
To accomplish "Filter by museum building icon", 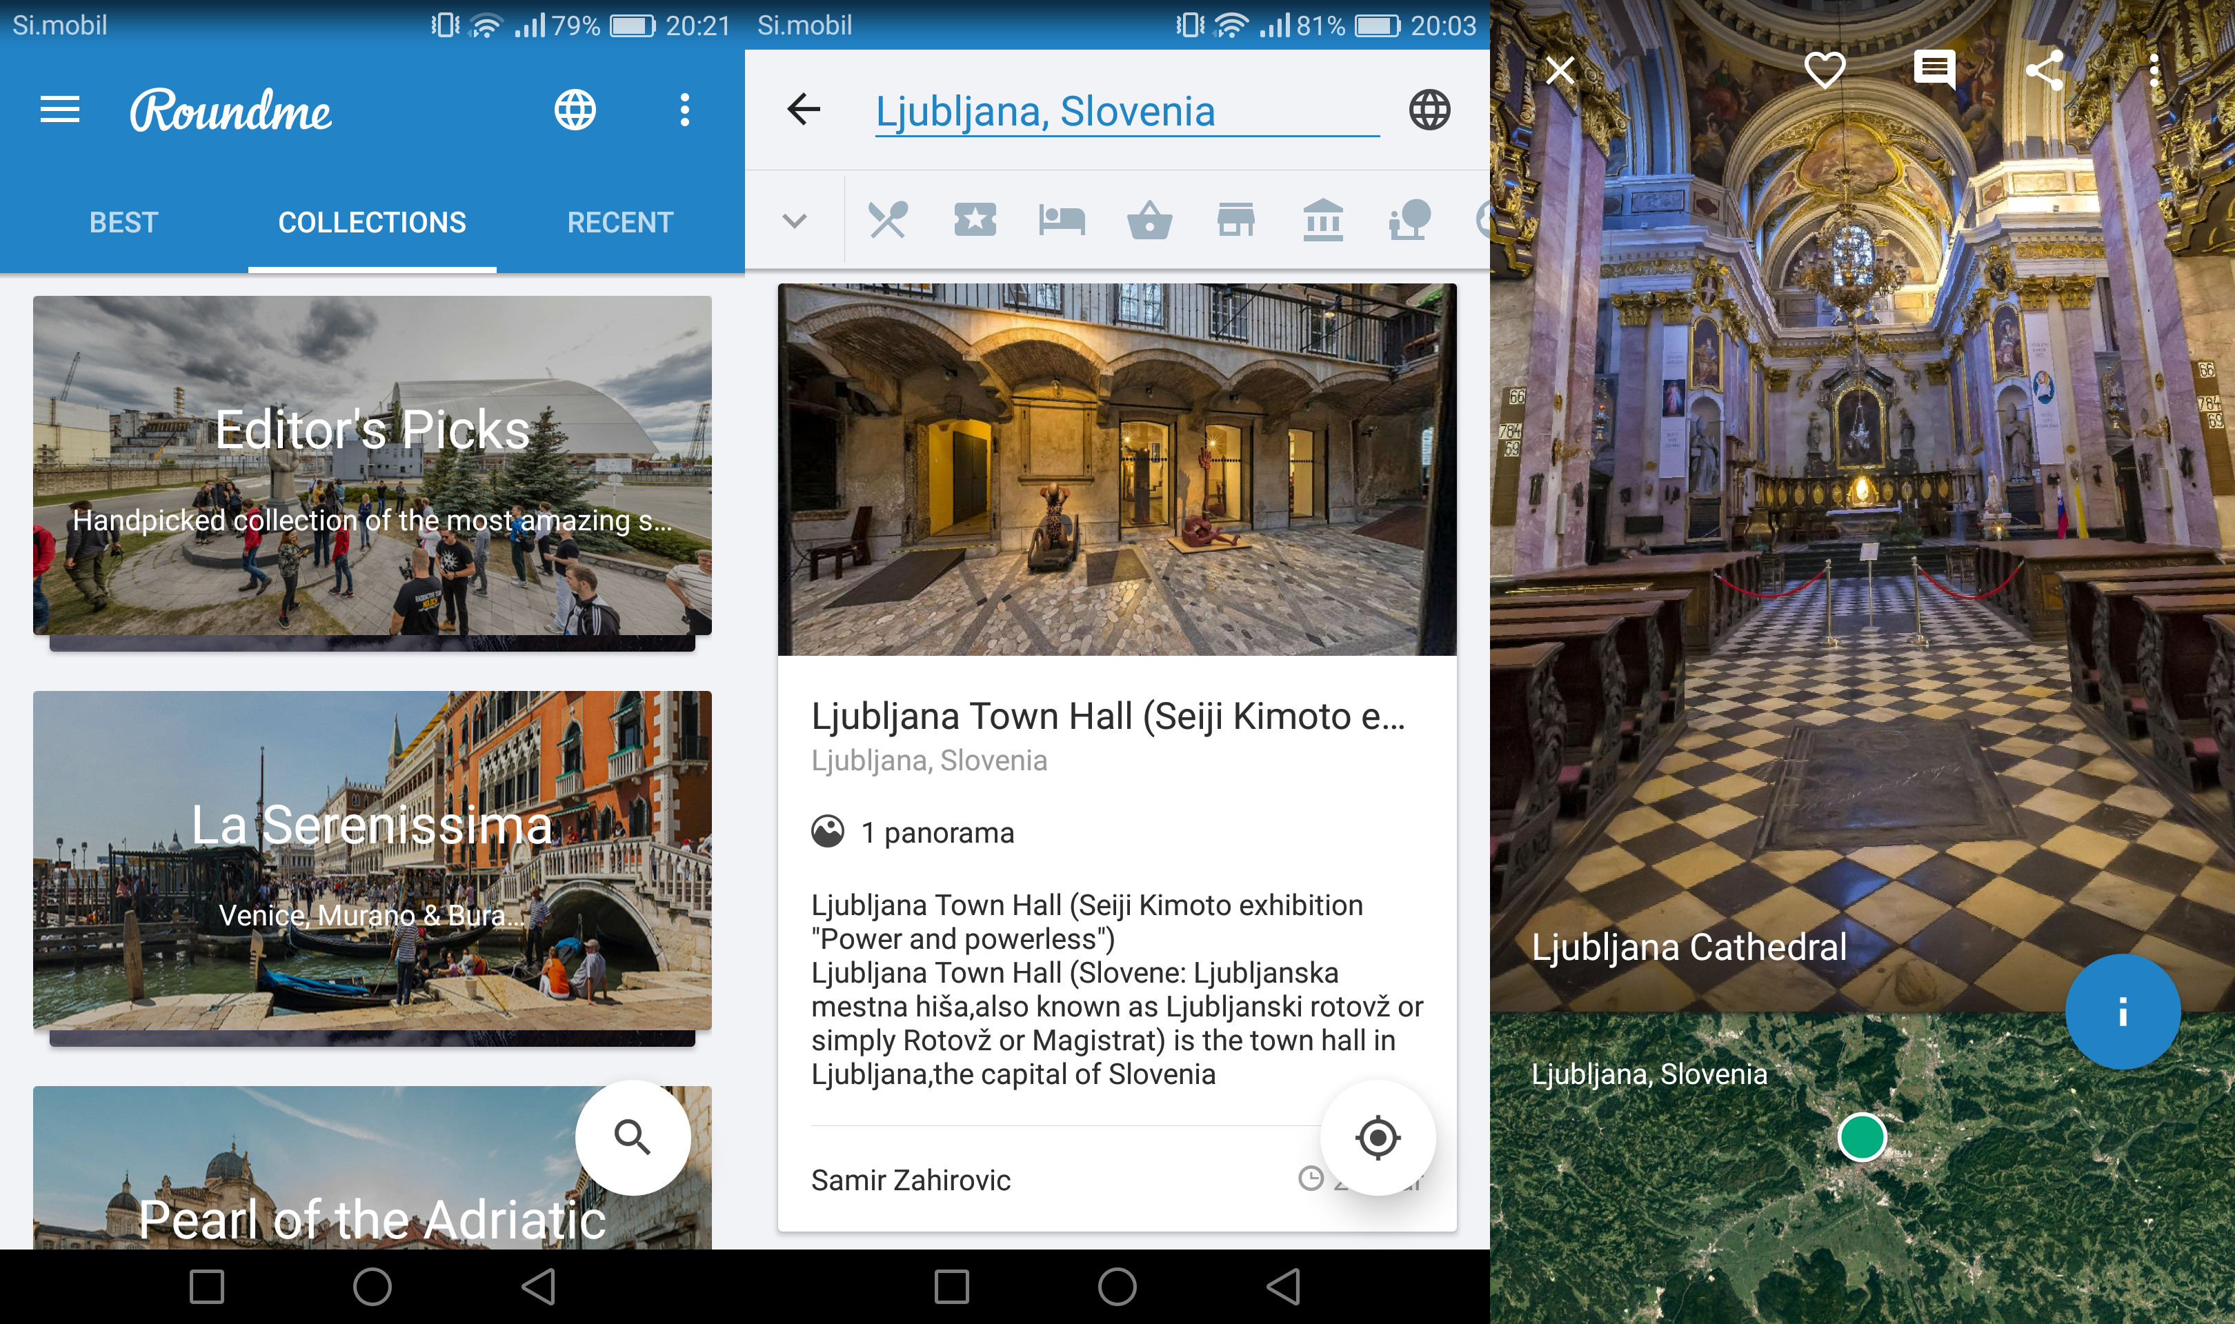I will pos(1322,219).
